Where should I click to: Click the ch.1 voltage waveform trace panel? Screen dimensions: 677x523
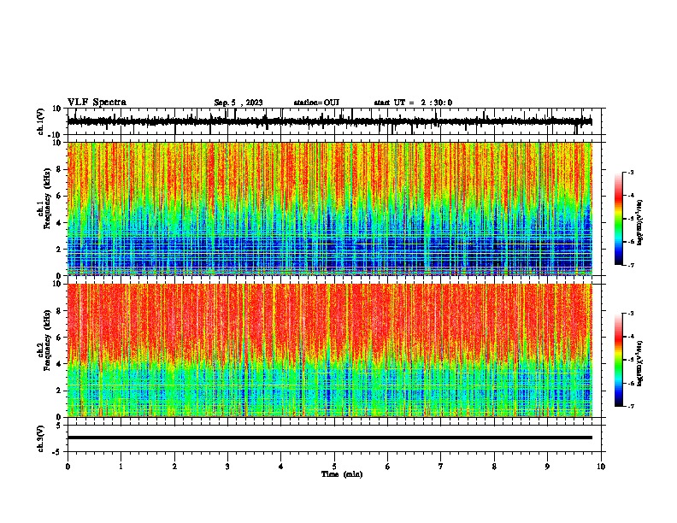click(334, 121)
